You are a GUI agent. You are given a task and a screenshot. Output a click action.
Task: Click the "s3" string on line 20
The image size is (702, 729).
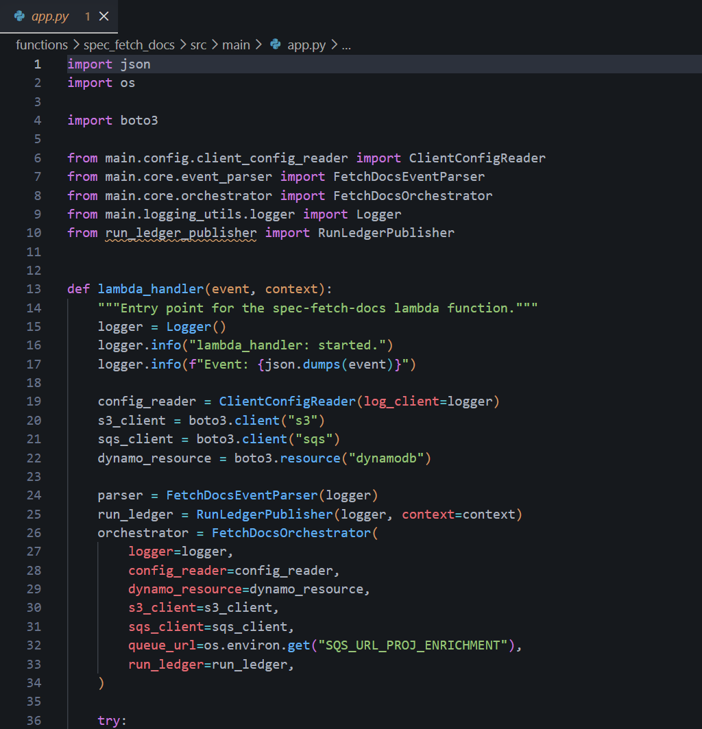click(302, 421)
